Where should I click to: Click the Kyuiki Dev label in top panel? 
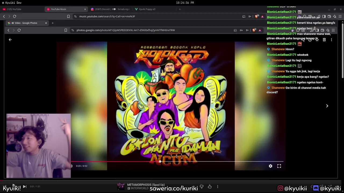[x=13, y=3]
